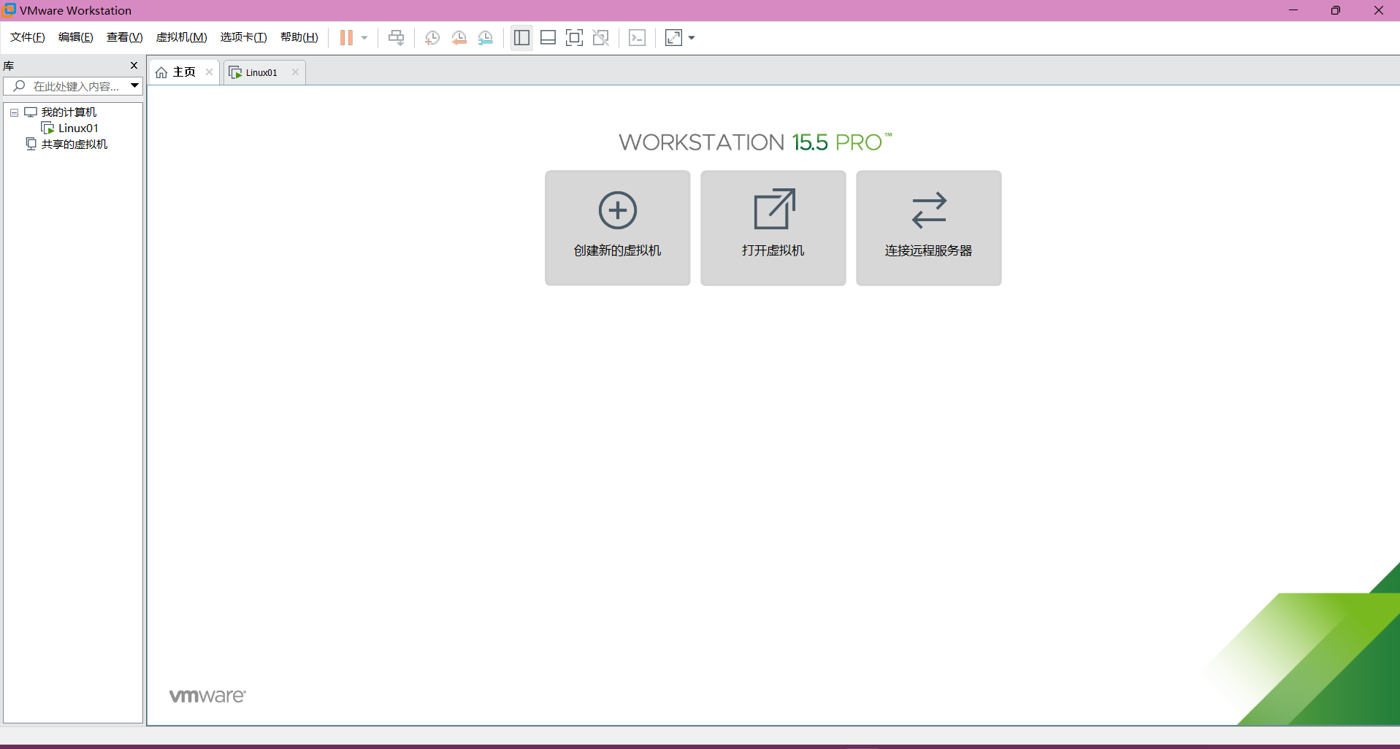This screenshot has width=1400, height=749.
Task: Open the power options dropdown arrow beside pause
Action: pos(364,38)
